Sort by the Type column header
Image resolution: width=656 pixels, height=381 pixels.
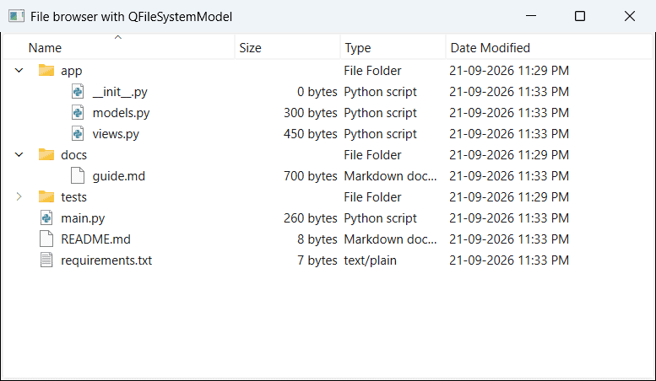(393, 47)
